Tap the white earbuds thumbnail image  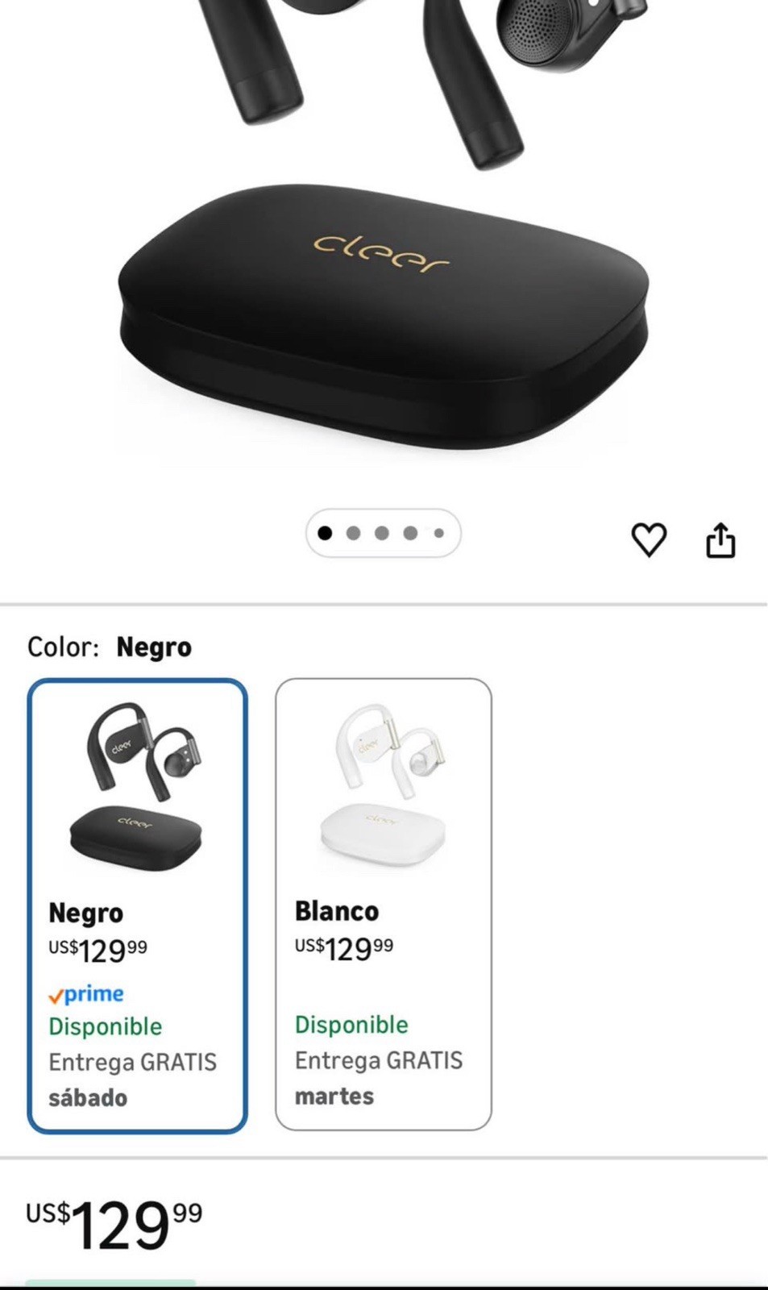tap(384, 785)
